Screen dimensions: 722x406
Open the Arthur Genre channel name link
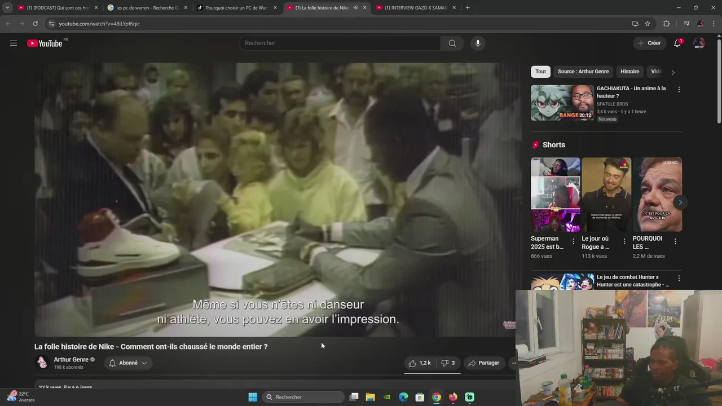(71, 360)
